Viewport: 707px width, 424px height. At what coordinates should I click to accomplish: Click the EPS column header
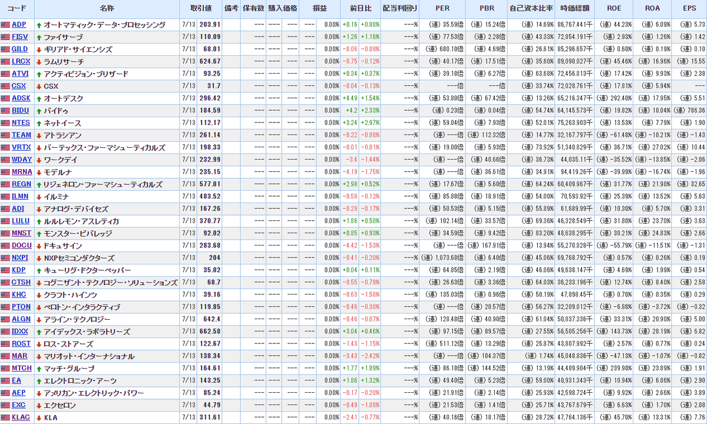tap(689, 9)
